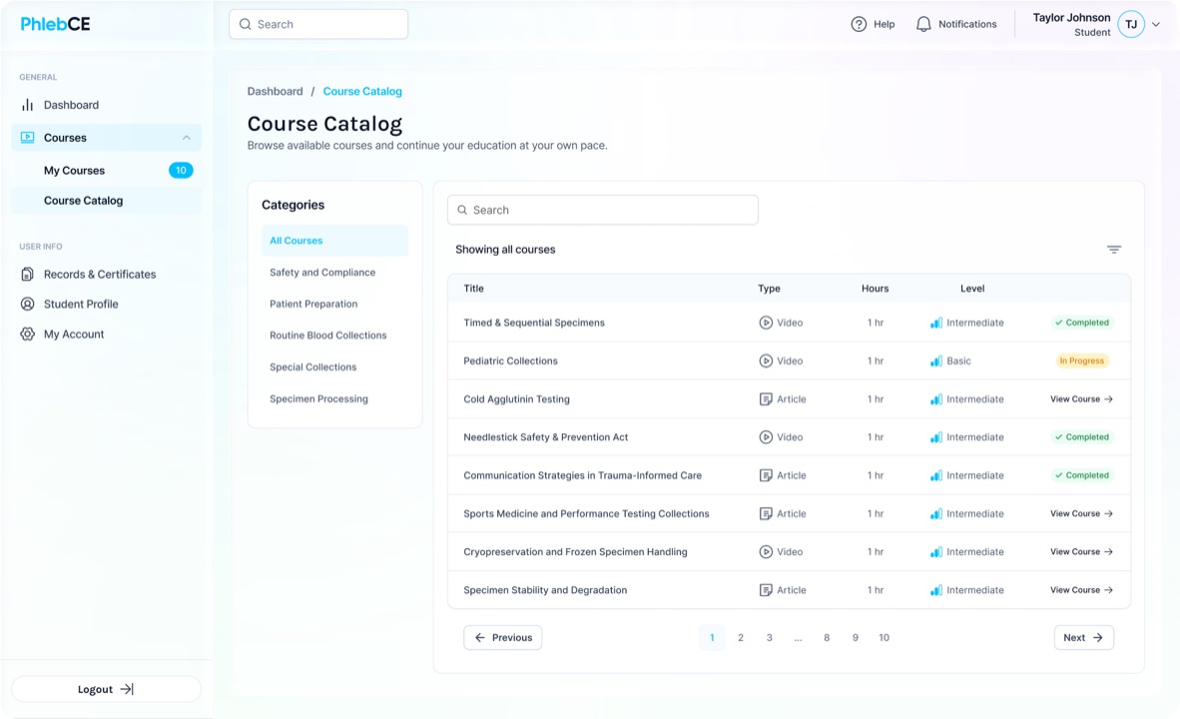This screenshot has width=1180, height=719.
Task: Sort by the Hours column header
Action: tap(875, 289)
